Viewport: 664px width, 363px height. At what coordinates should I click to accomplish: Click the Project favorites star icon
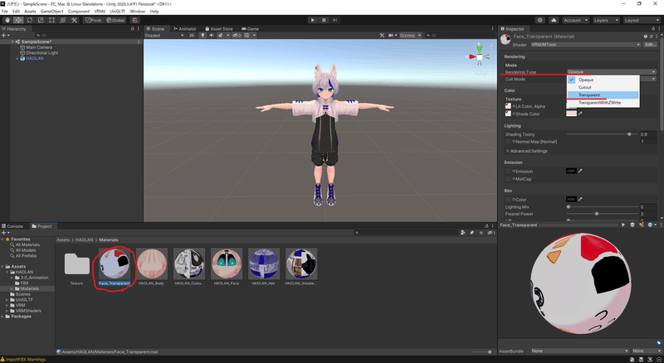pos(481,232)
